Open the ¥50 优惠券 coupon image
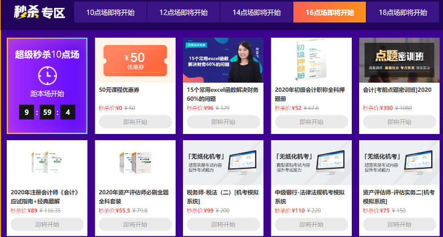 coord(135,60)
